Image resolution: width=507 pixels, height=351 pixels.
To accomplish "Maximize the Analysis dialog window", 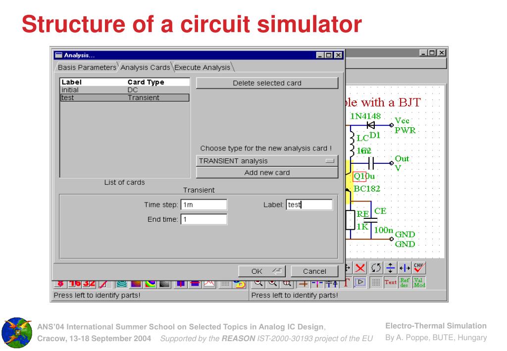I will pos(329,55).
